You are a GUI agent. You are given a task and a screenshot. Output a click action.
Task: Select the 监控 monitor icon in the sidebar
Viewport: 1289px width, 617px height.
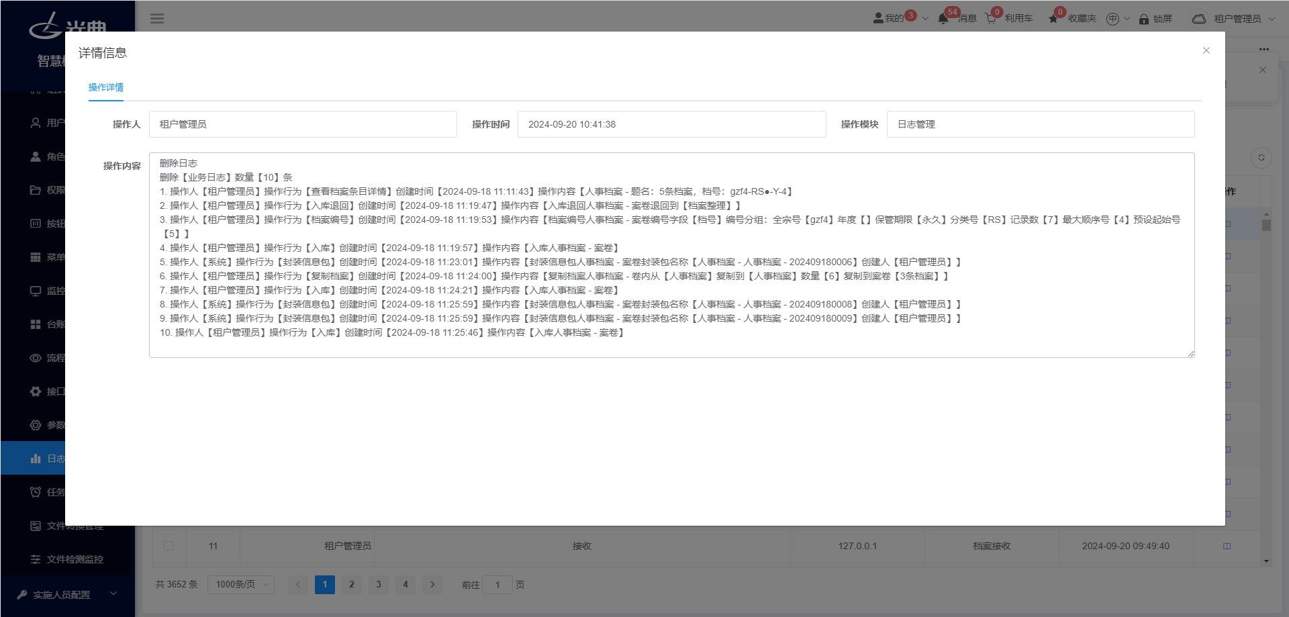pyautogui.click(x=36, y=291)
